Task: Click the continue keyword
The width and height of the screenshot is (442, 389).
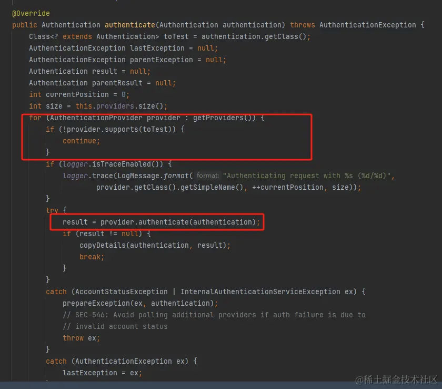Action: [x=81, y=141]
